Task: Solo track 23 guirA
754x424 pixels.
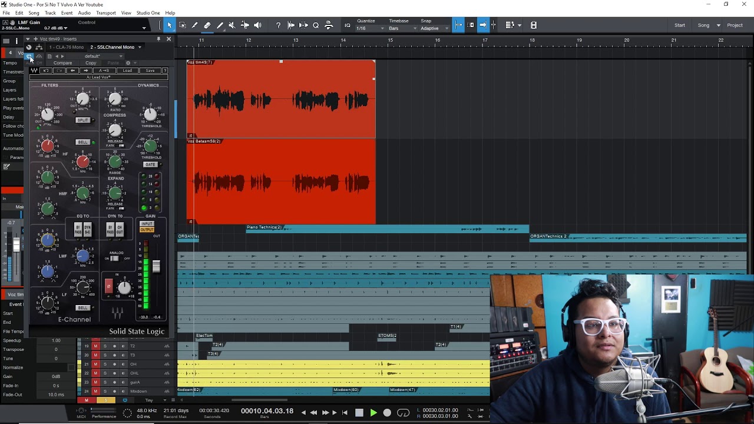Action: tap(105, 382)
